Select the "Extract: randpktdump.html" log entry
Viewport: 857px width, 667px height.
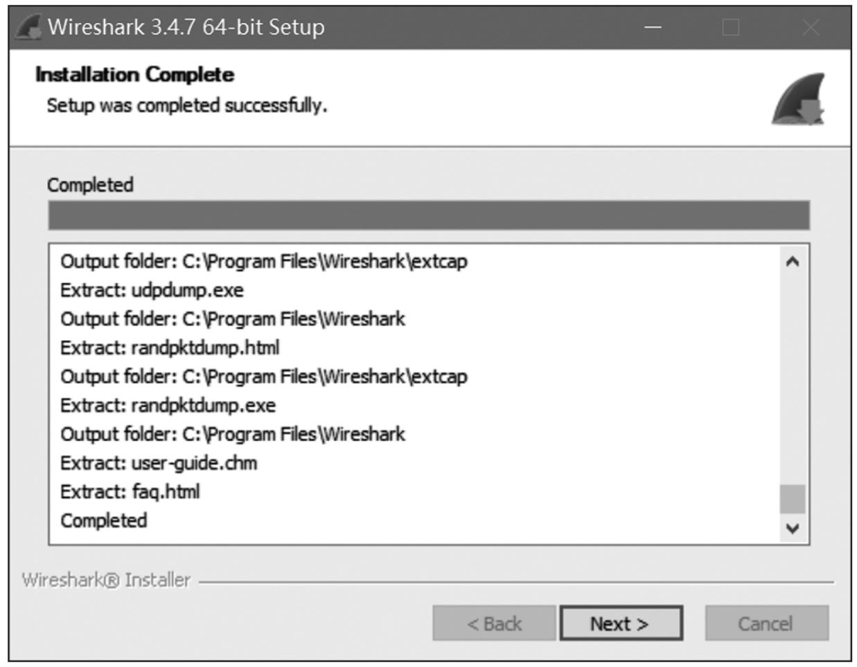click(x=170, y=348)
